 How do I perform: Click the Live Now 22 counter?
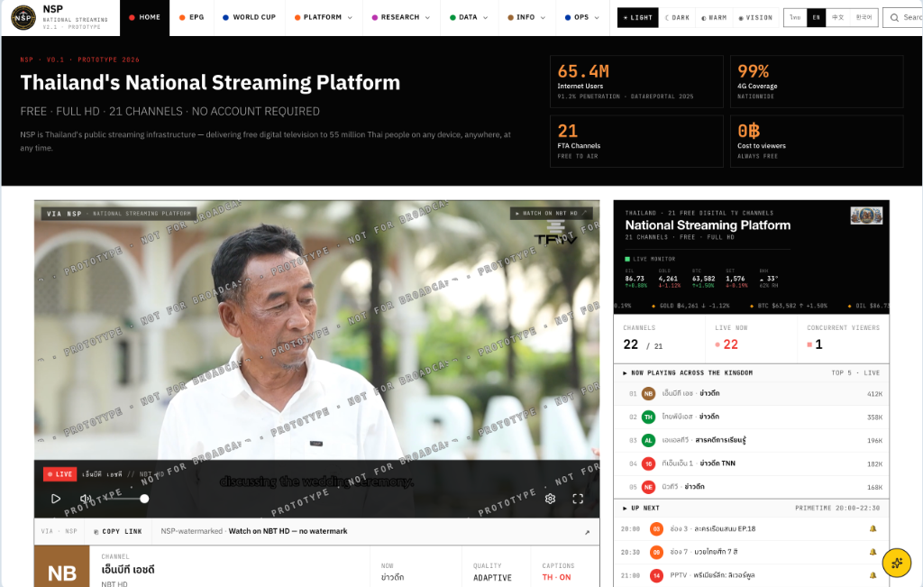730,344
